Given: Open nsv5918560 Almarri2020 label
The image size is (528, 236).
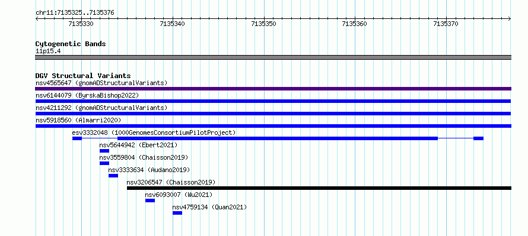Looking at the screenshot, I should pyautogui.click(x=78, y=120).
